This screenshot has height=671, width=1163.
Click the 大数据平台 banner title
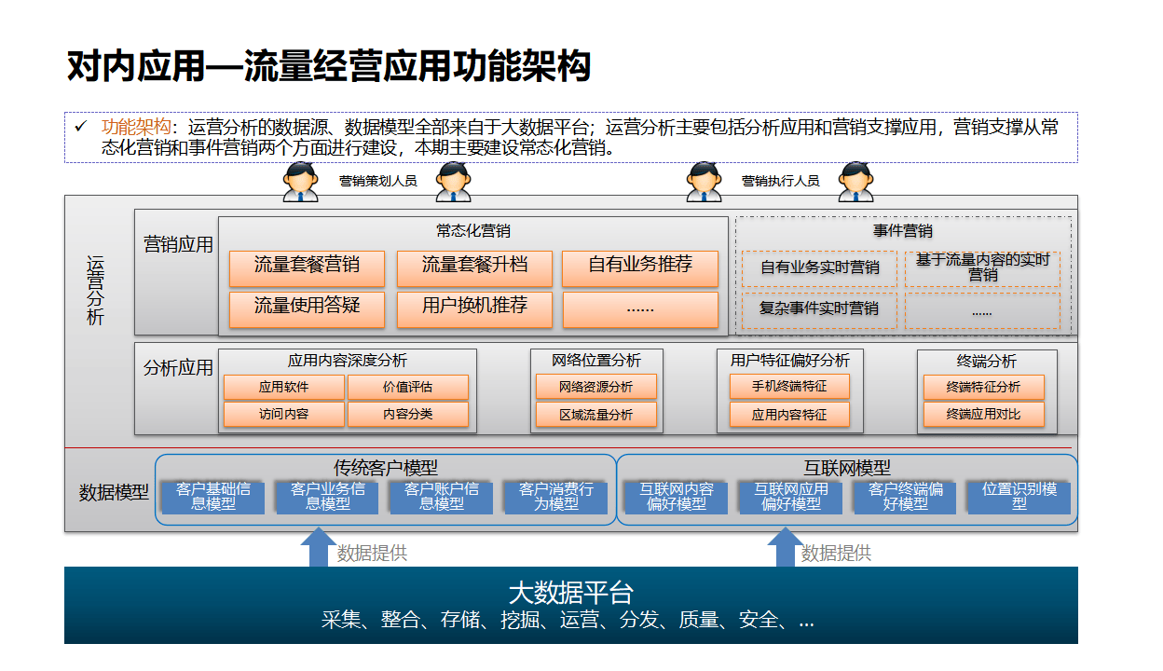(571, 592)
